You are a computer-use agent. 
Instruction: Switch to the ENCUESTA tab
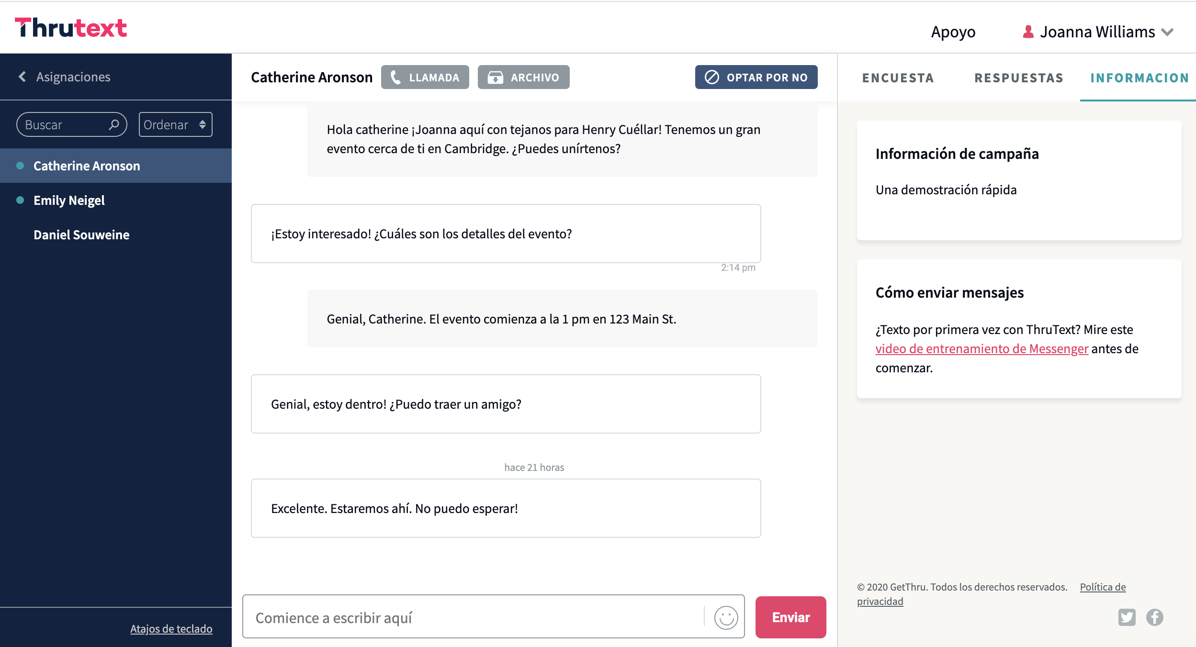pos(898,78)
